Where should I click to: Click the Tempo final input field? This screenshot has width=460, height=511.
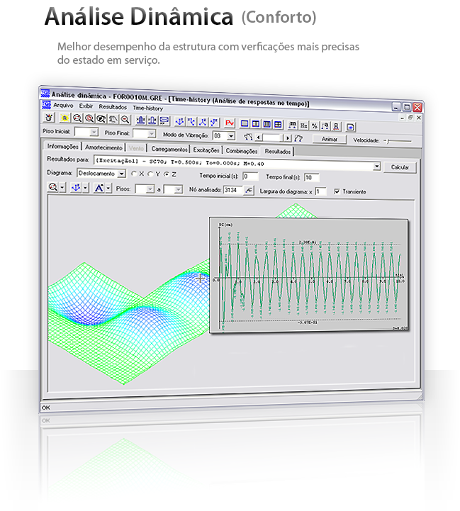click(x=312, y=177)
